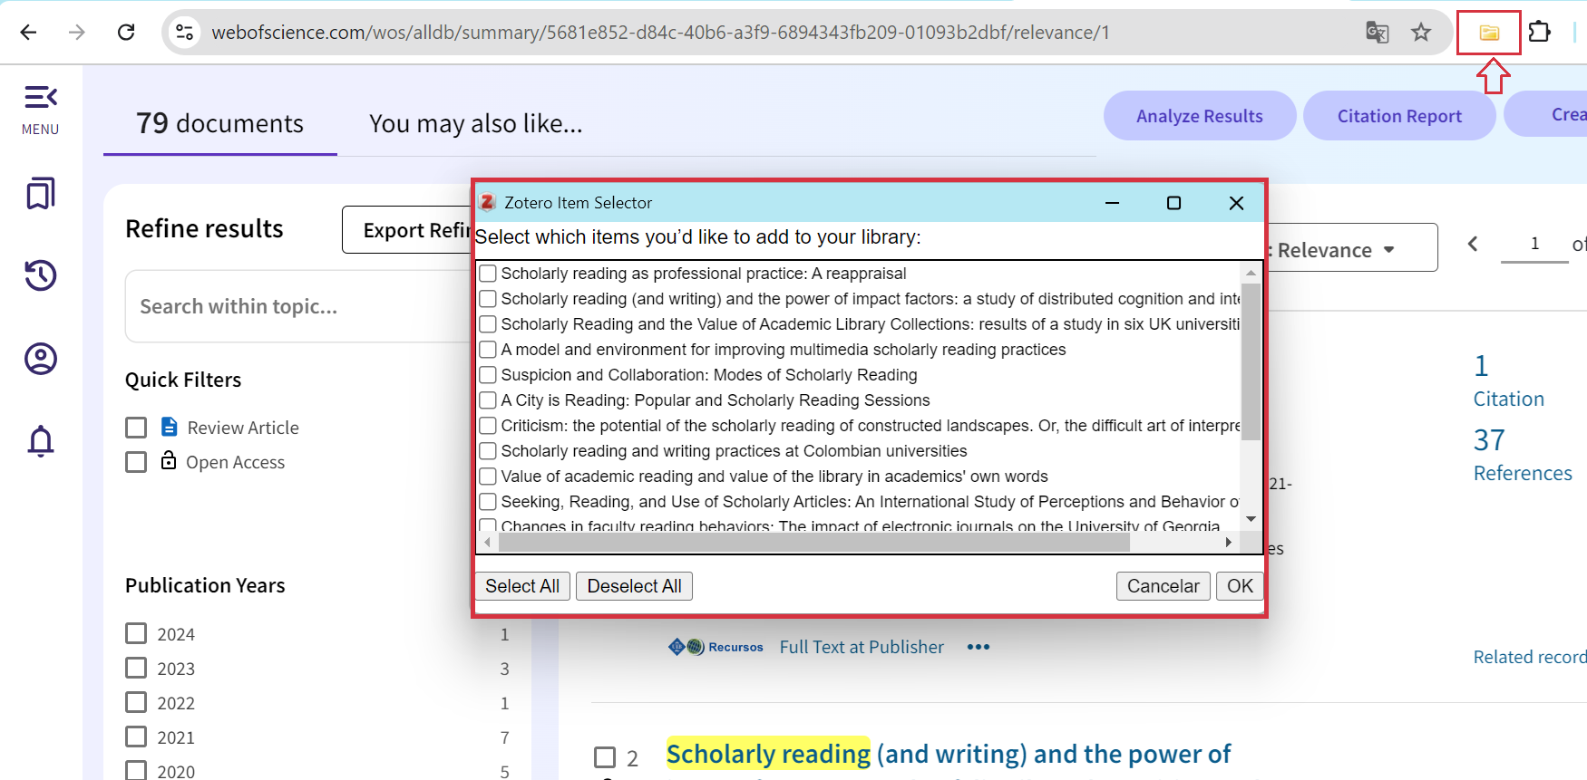Open 'Scholarly reading (and writing)' result title

(x=949, y=754)
